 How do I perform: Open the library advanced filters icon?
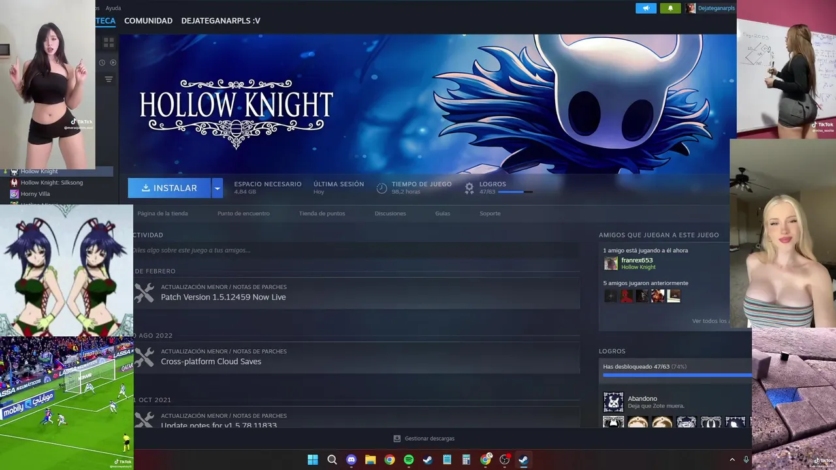click(x=108, y=79)
